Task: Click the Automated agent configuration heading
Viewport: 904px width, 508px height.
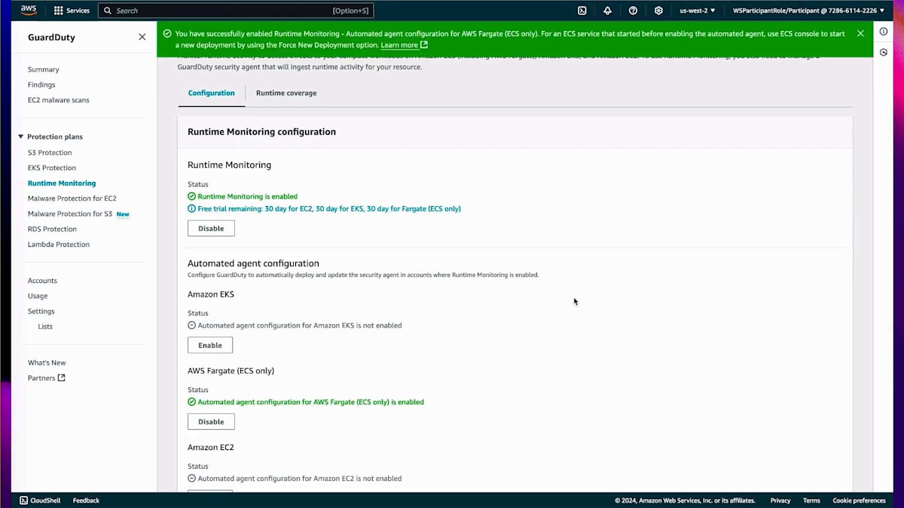Action: point(253,263)
